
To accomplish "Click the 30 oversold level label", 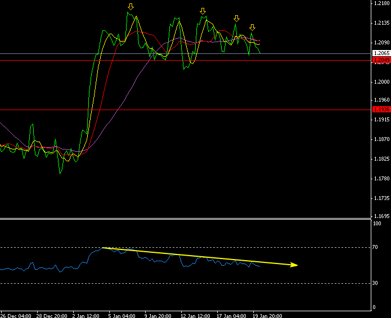I will pos(375,283).
